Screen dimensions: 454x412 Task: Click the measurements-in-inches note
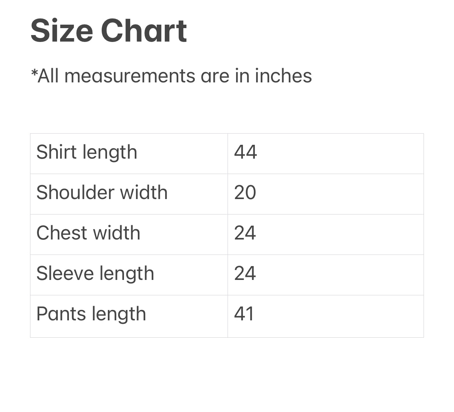coord(171,75)
